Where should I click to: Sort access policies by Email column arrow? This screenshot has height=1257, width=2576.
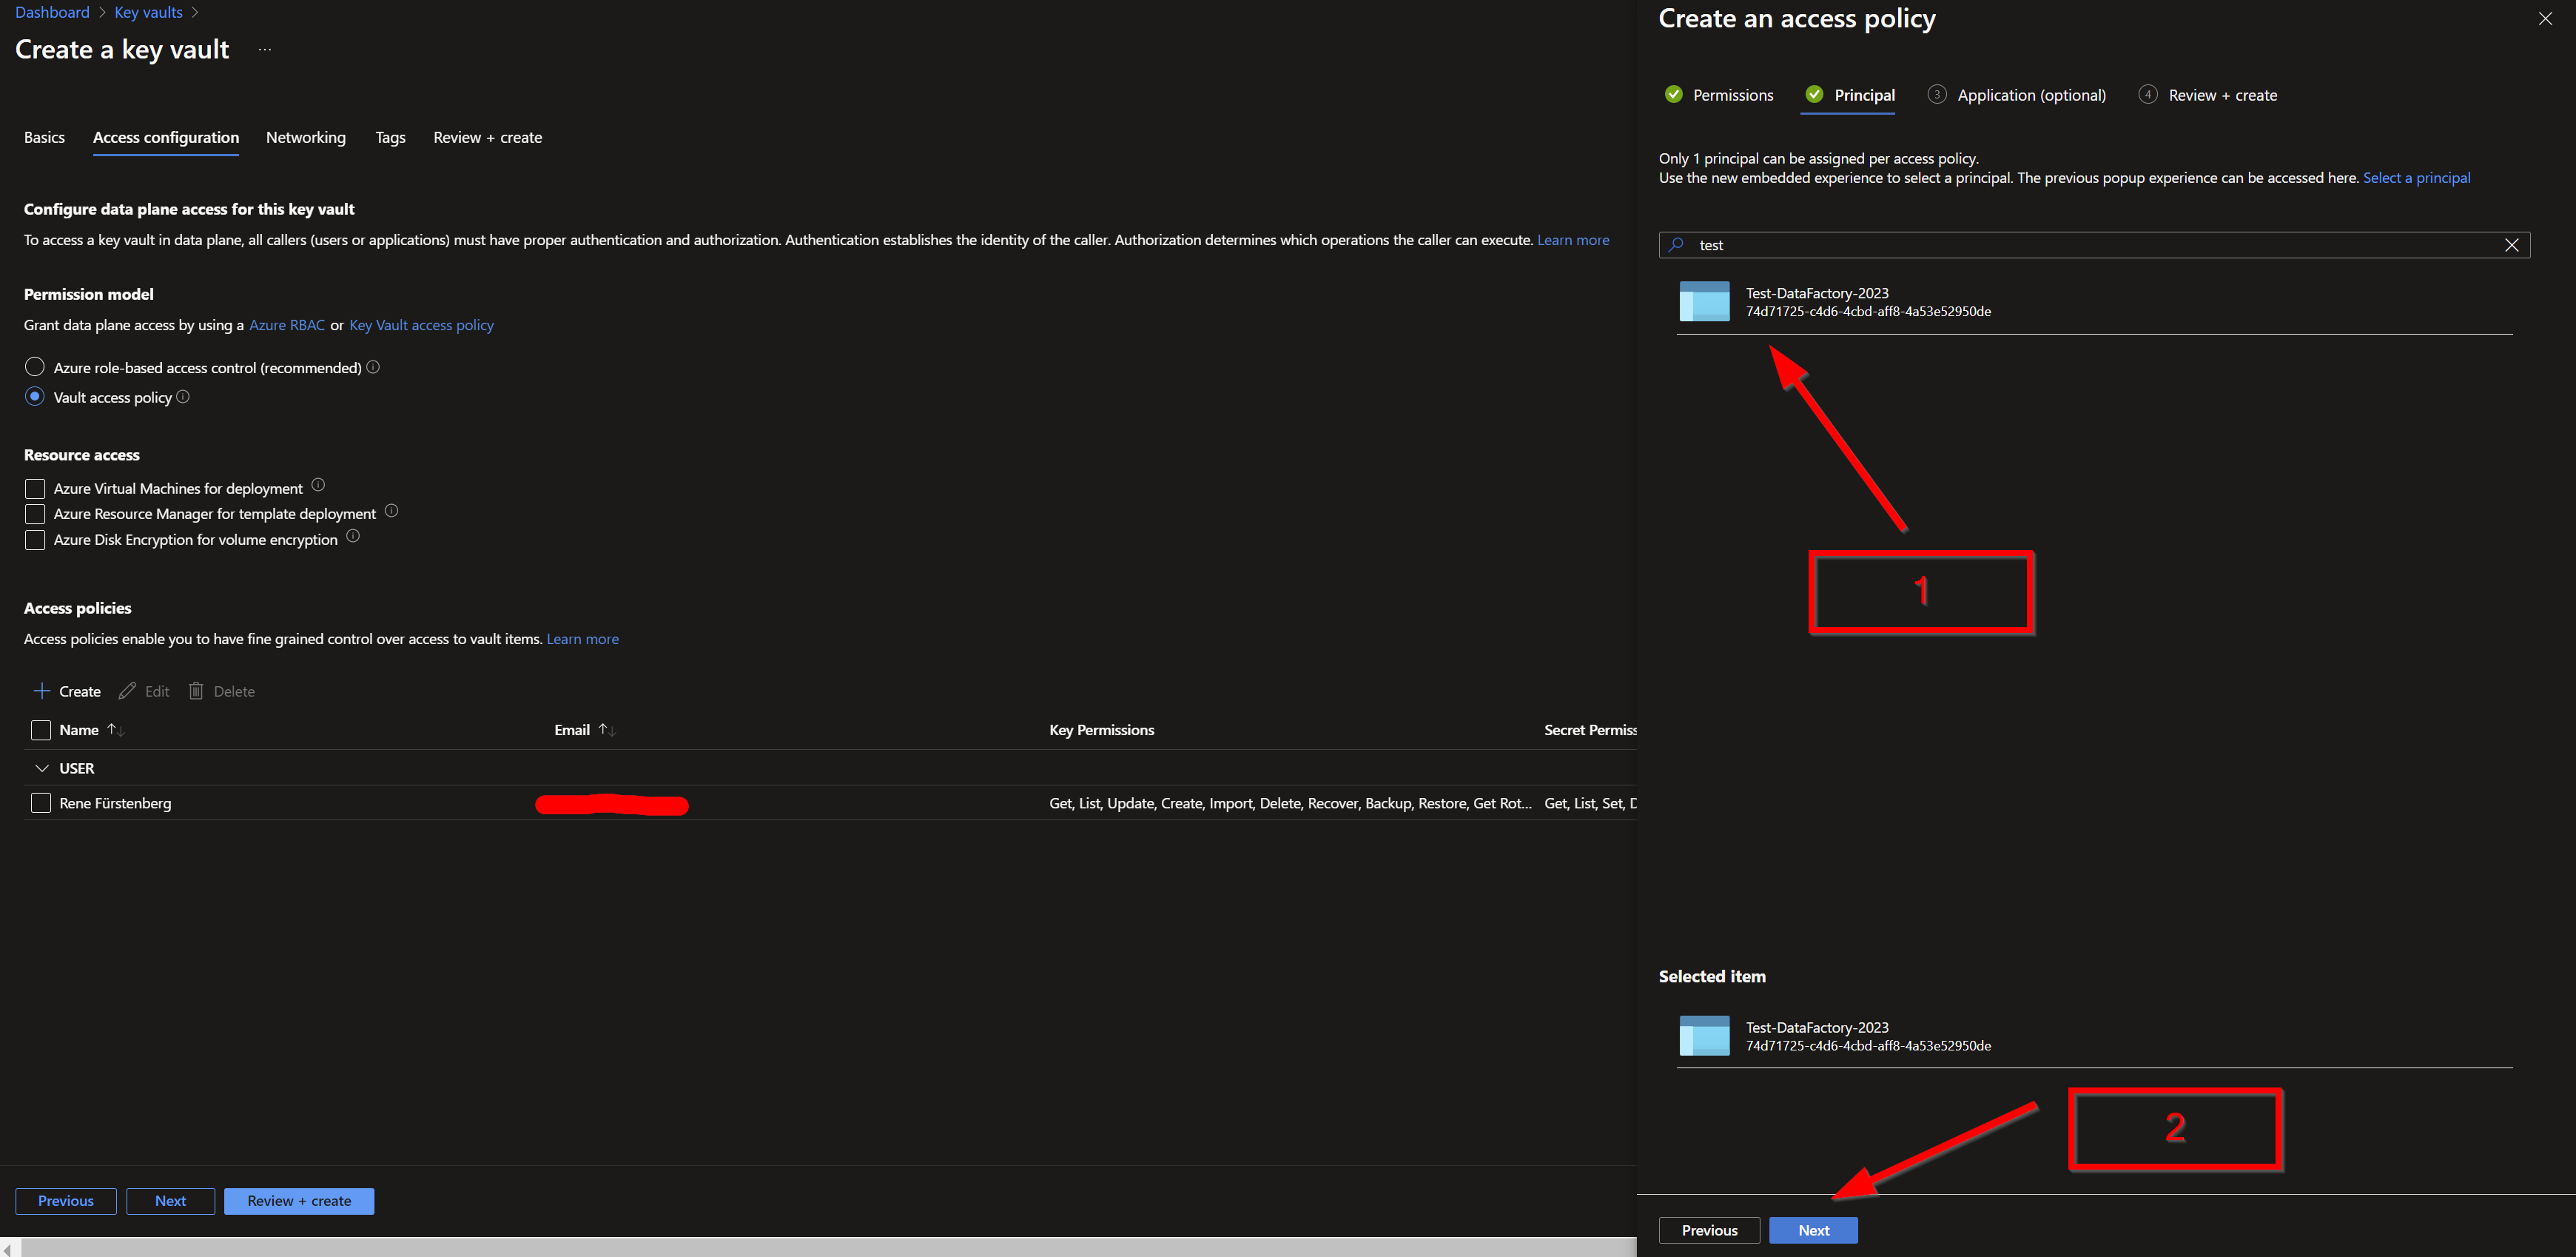point(606,730)
